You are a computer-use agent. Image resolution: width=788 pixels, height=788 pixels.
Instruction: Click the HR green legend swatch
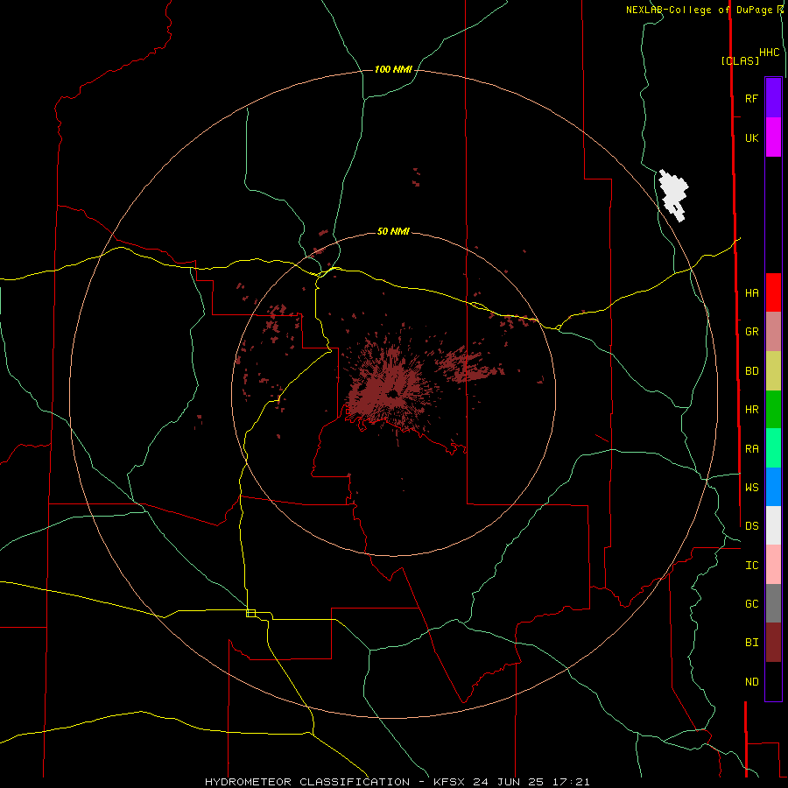773,410
